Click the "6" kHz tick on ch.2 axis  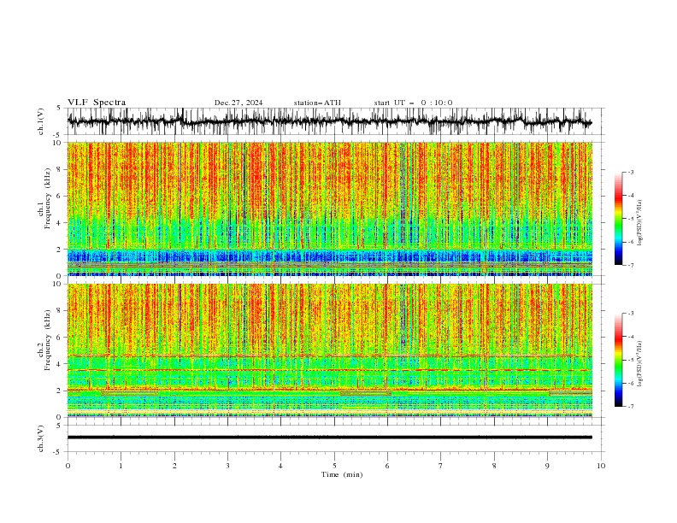tap(60, 338)
